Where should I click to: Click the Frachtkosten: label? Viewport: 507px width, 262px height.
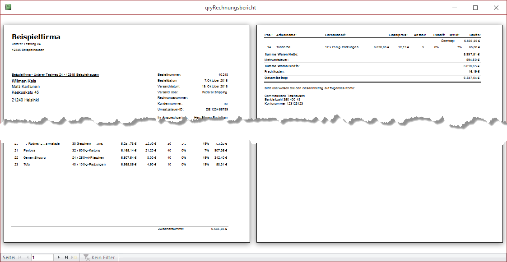tap(274, 71)
